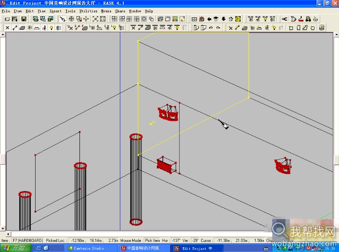
Task: Click the left black arrow view icon
Action: click(209, 19)
